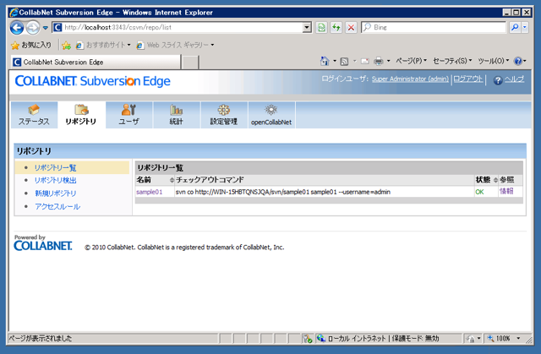The image size is (541, 354).
Task: Open the ページ(P) menu
Action: point(411,61)
